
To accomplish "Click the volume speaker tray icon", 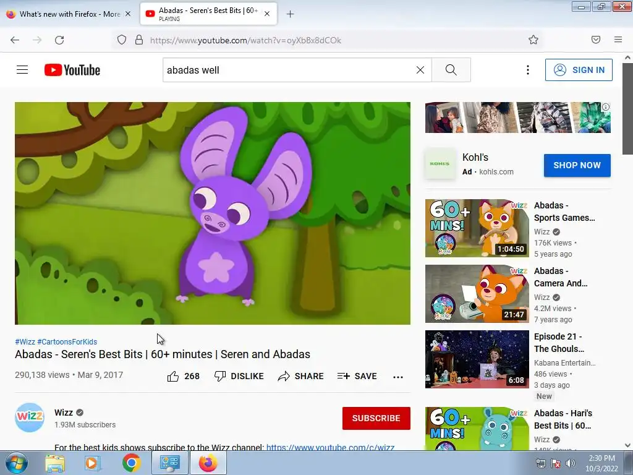I will coord(571,463).
